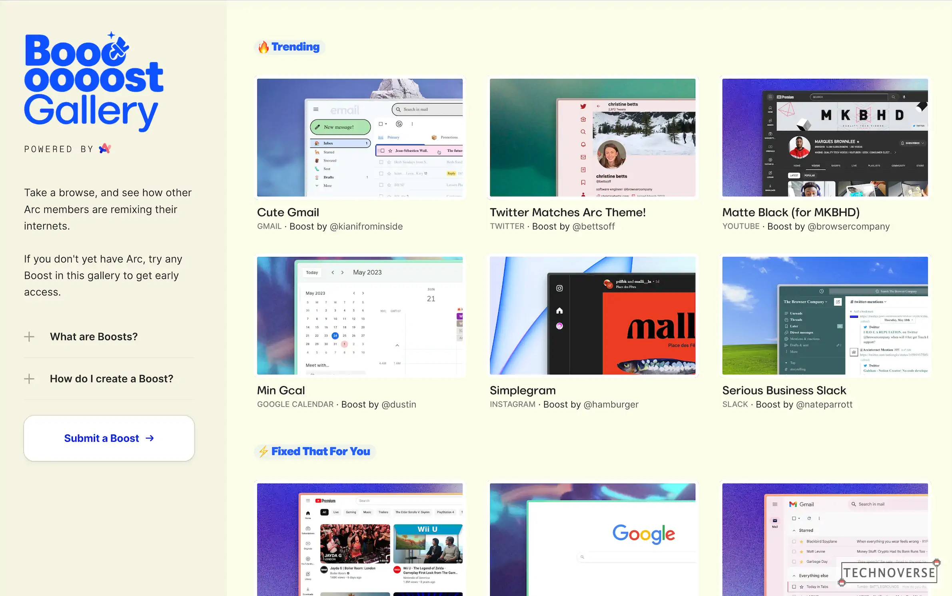Open the Serious Business Slack thumbnail

825,315
